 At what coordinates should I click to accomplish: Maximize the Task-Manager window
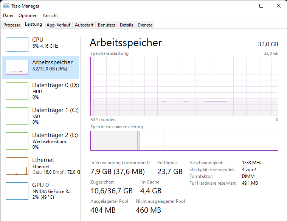coord(261,6)
